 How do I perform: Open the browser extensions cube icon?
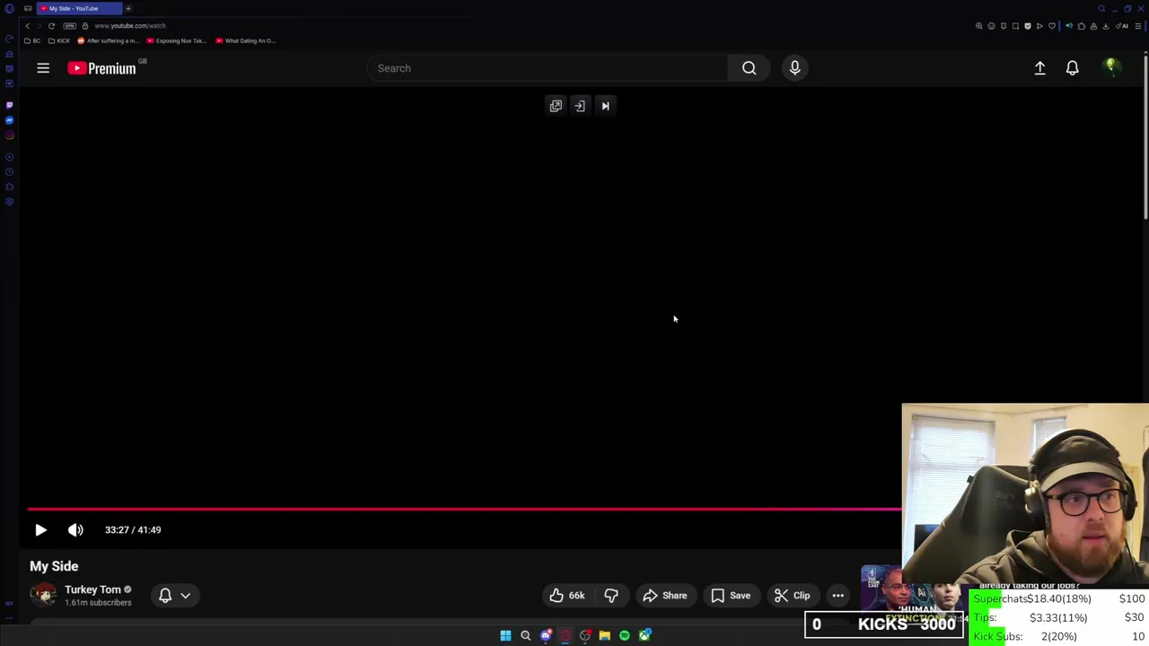pyautogui.click(x=1082, y=26)
